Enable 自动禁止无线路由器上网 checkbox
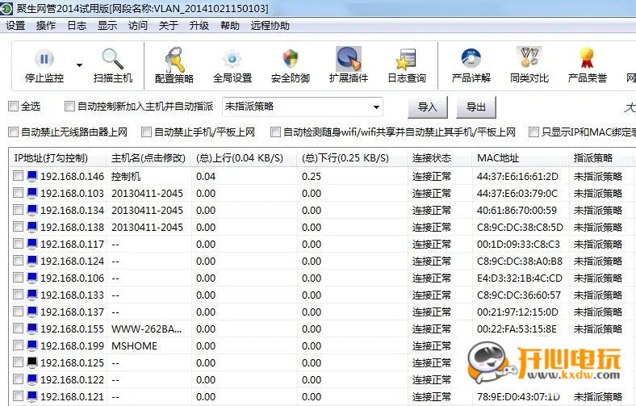Viewport: 636px width, 406px height. (x=14, y=132)
